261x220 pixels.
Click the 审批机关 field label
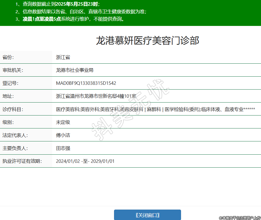(x=12, y=70)
